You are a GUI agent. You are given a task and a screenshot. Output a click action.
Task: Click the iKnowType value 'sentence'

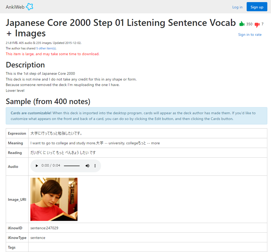tap(38, 238)
